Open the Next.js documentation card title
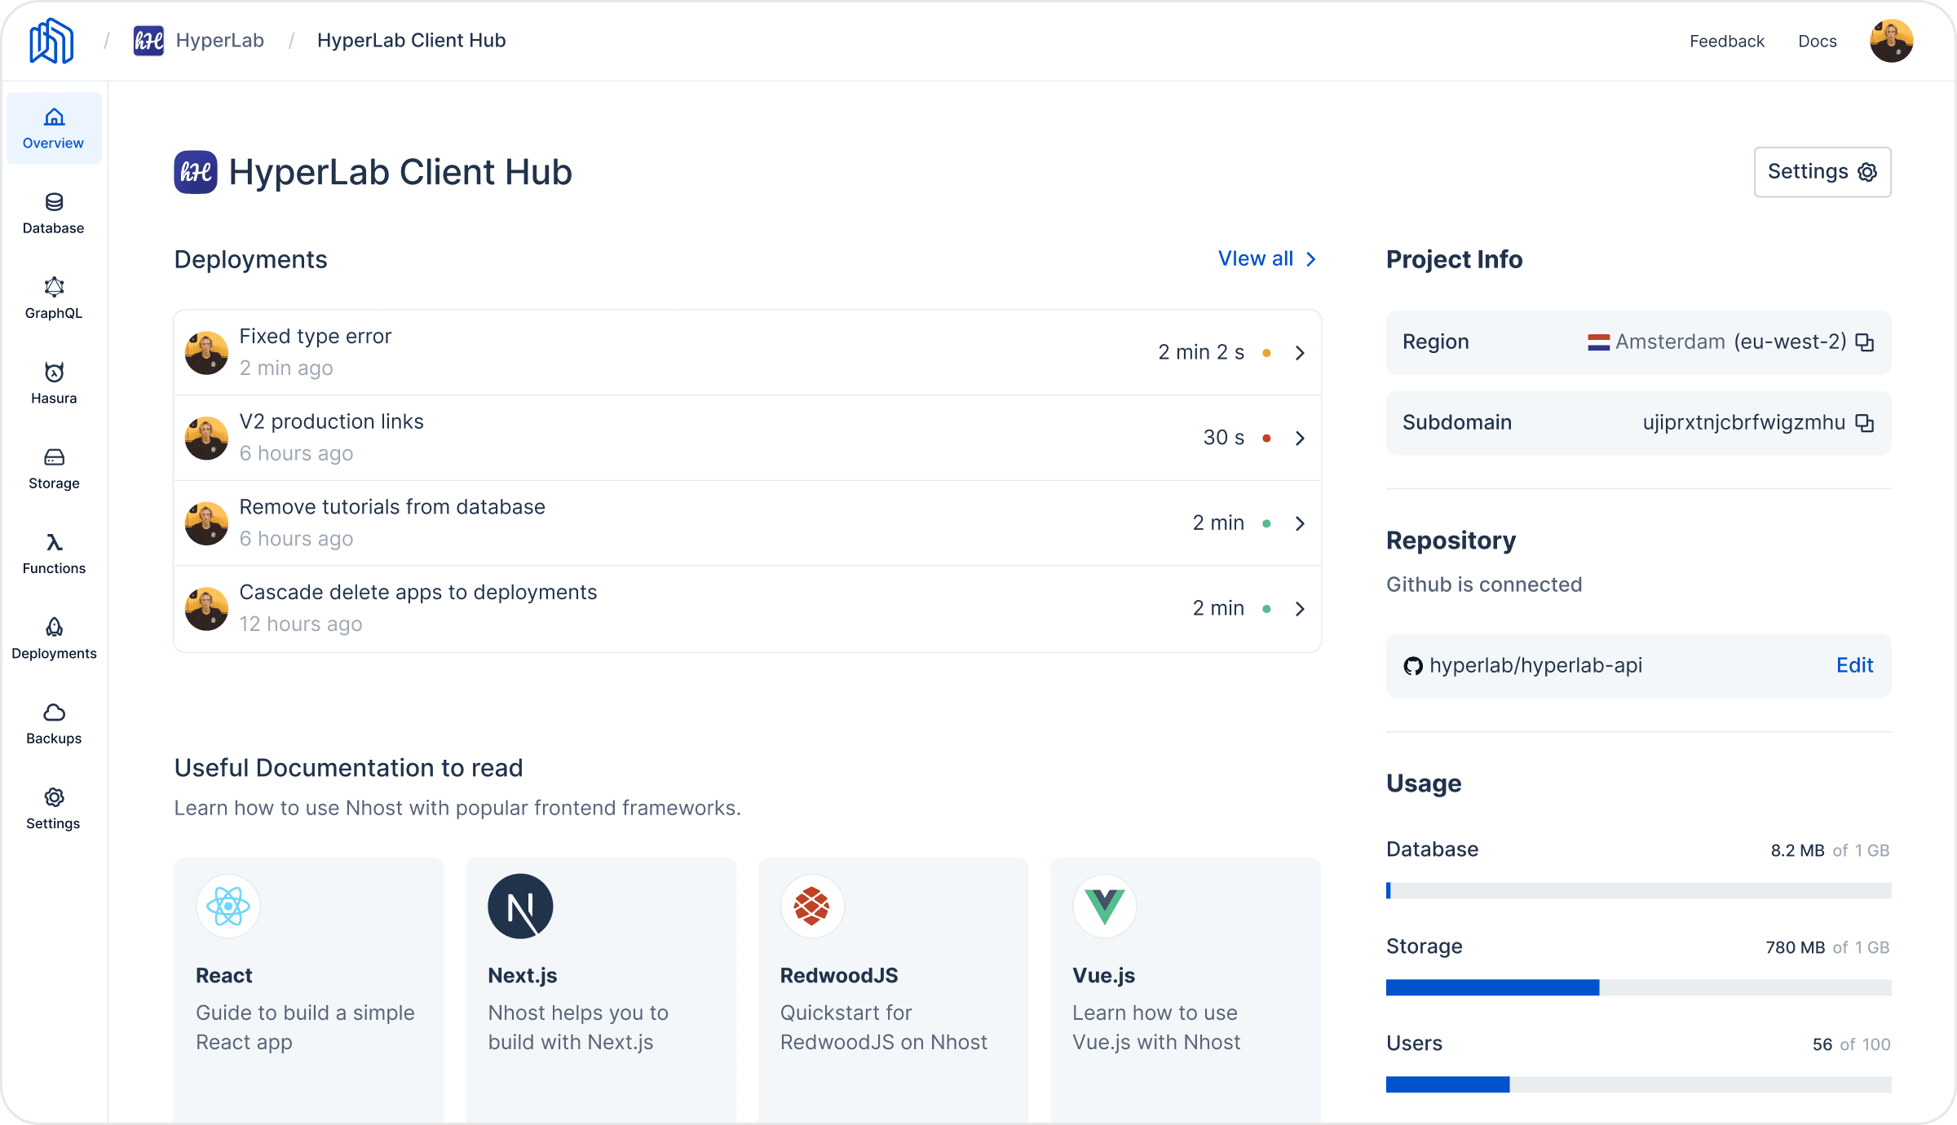Screen dimensions: 1957x1125 [x=523, y=976]
